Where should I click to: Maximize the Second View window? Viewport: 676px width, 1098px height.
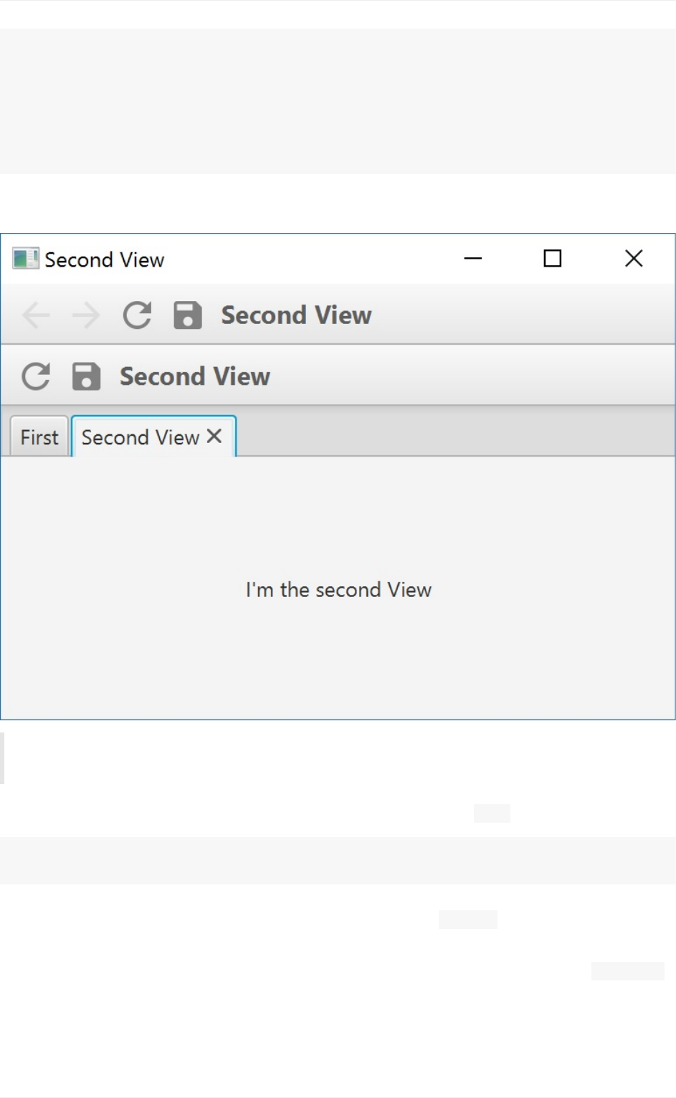pyautogui.click(x=553, y=259)
